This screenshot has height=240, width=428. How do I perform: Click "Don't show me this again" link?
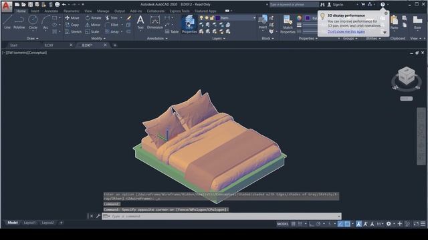(346, 31)
